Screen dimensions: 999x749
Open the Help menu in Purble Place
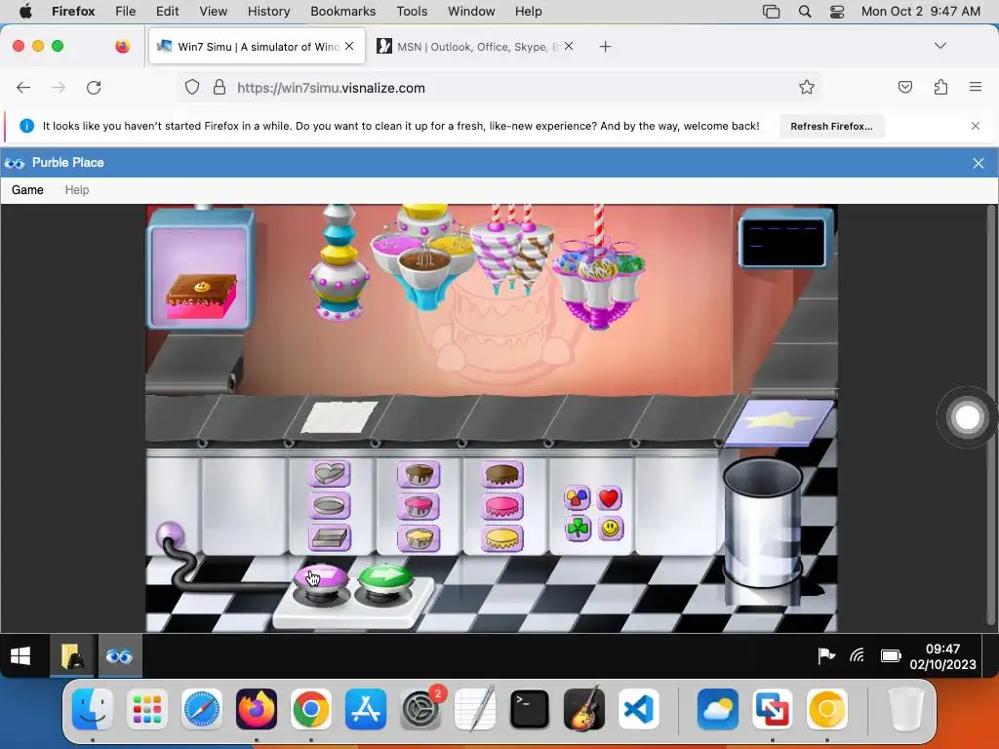(77, 190)
